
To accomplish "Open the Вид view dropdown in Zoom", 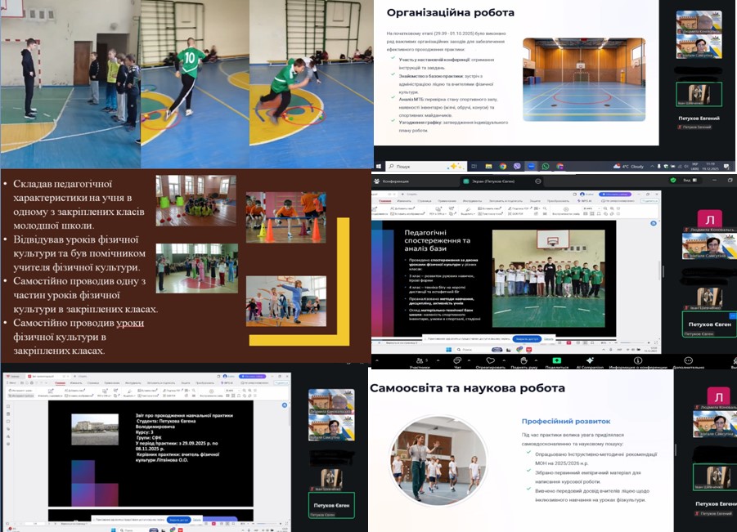I will pyautogui.click(x=683, y=181).
